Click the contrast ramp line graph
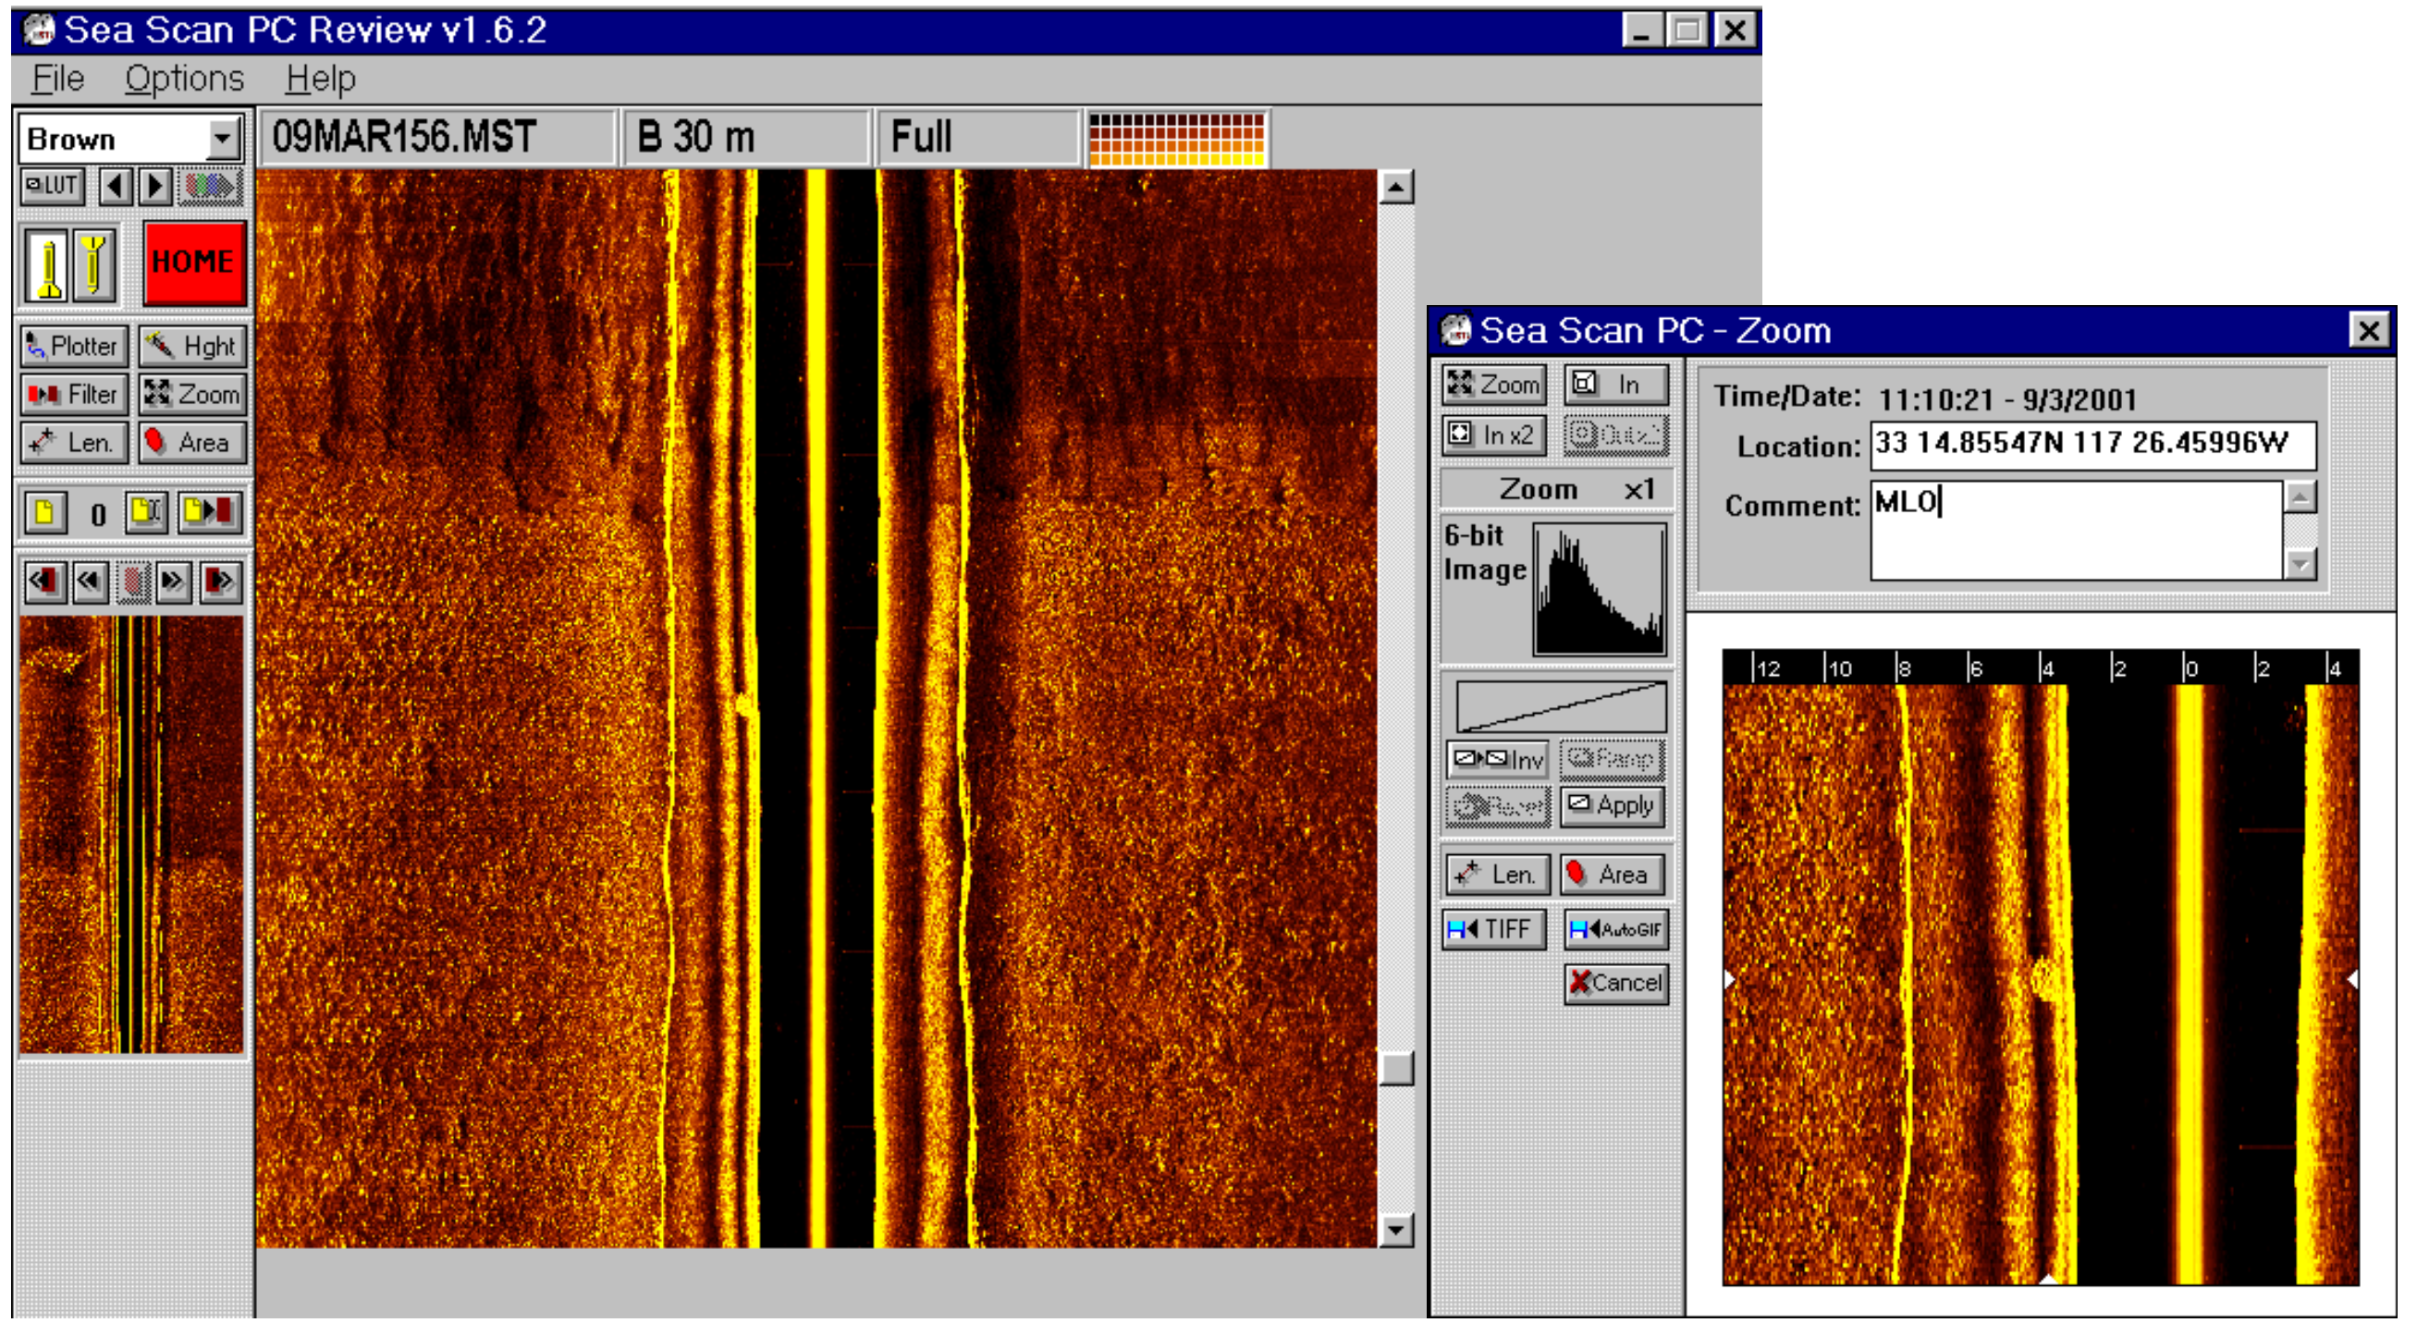Image resolution: width=2417 pixels, height=1335 pixels. pyautogui.click(x=1561, y=705)
